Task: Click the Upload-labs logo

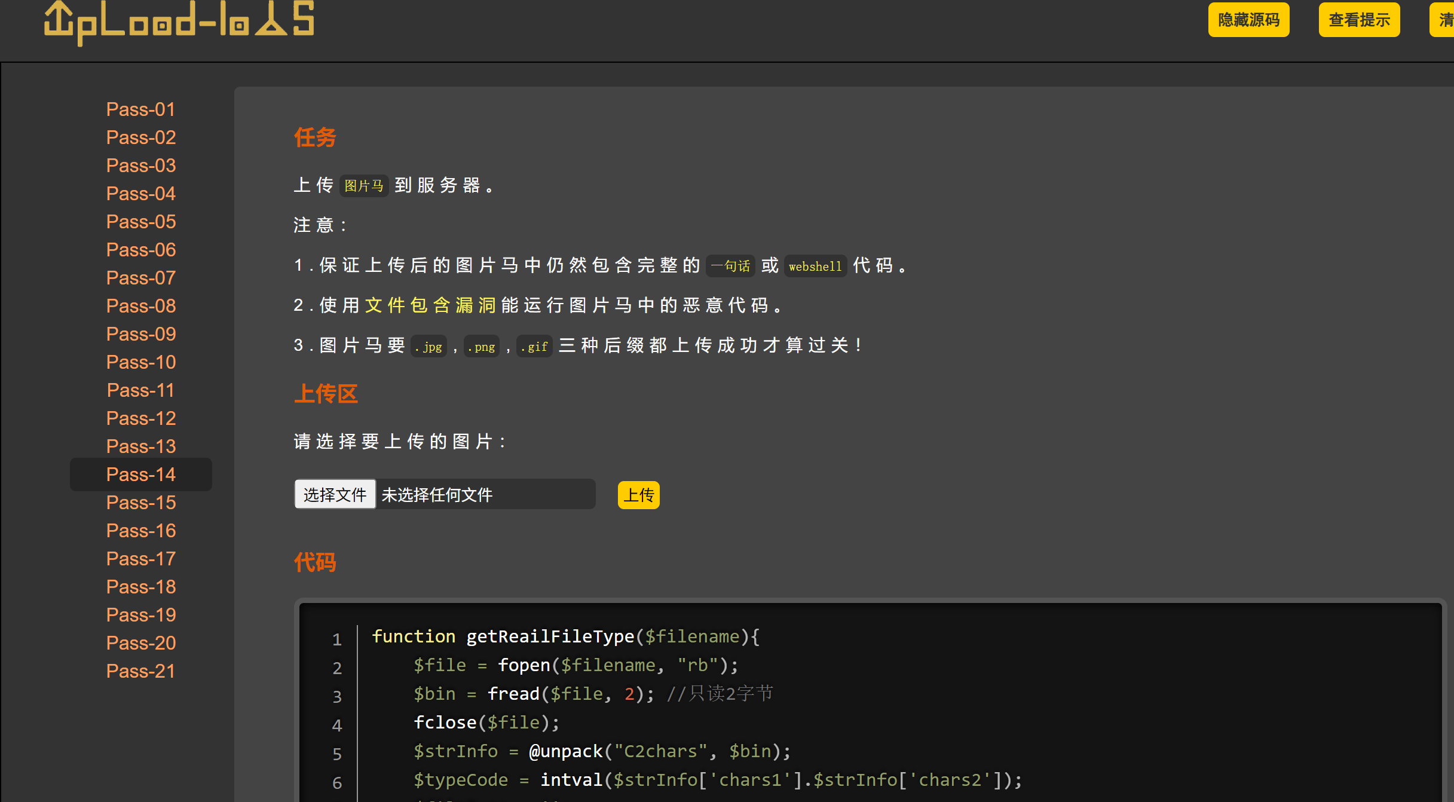Action: (x=179, y=22)
